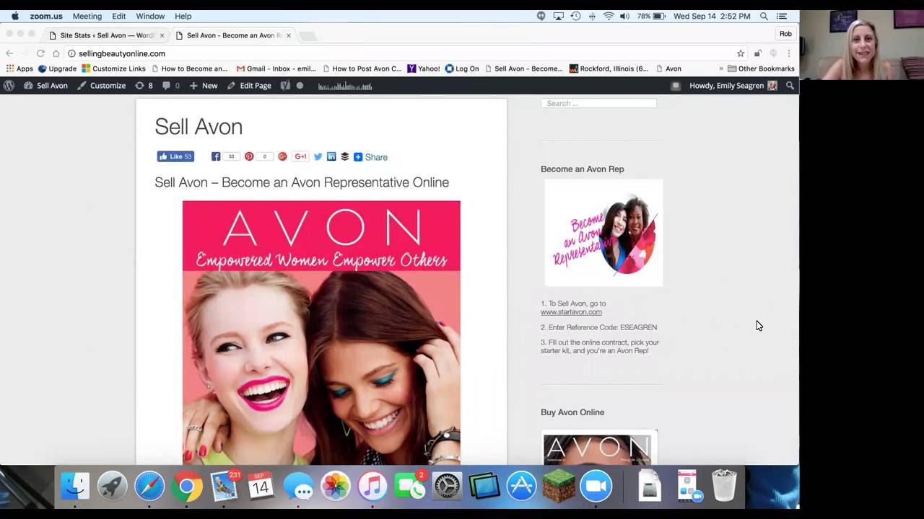Close the Site Stats tab
924x519 pixels.
coord(162,35)
